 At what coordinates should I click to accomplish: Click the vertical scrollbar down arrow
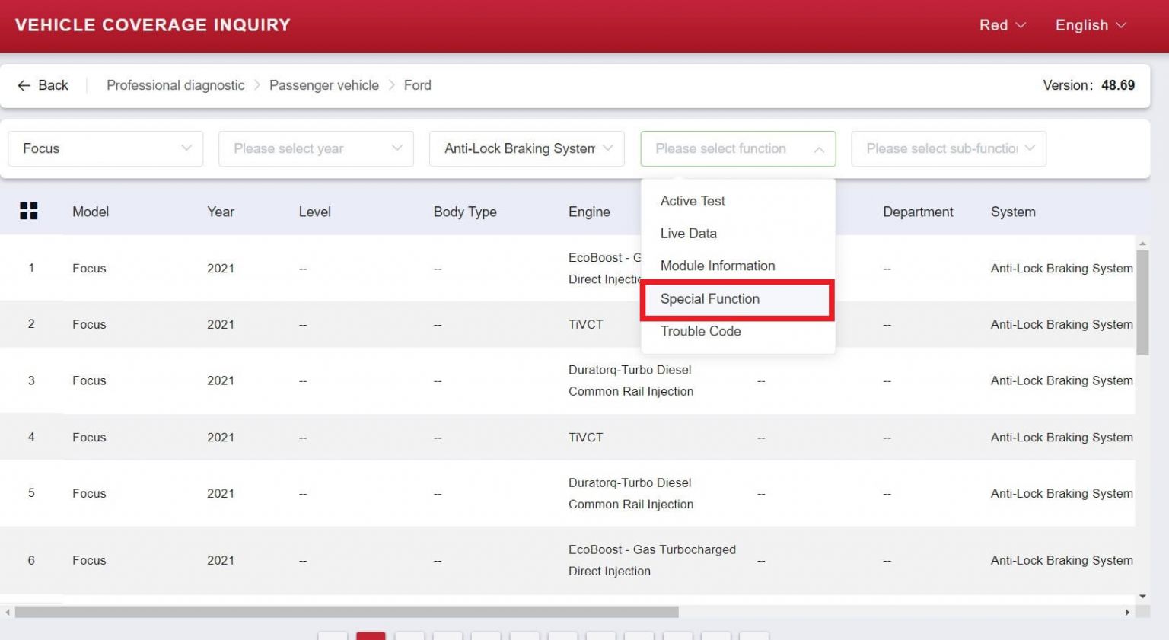[1142, 597]
